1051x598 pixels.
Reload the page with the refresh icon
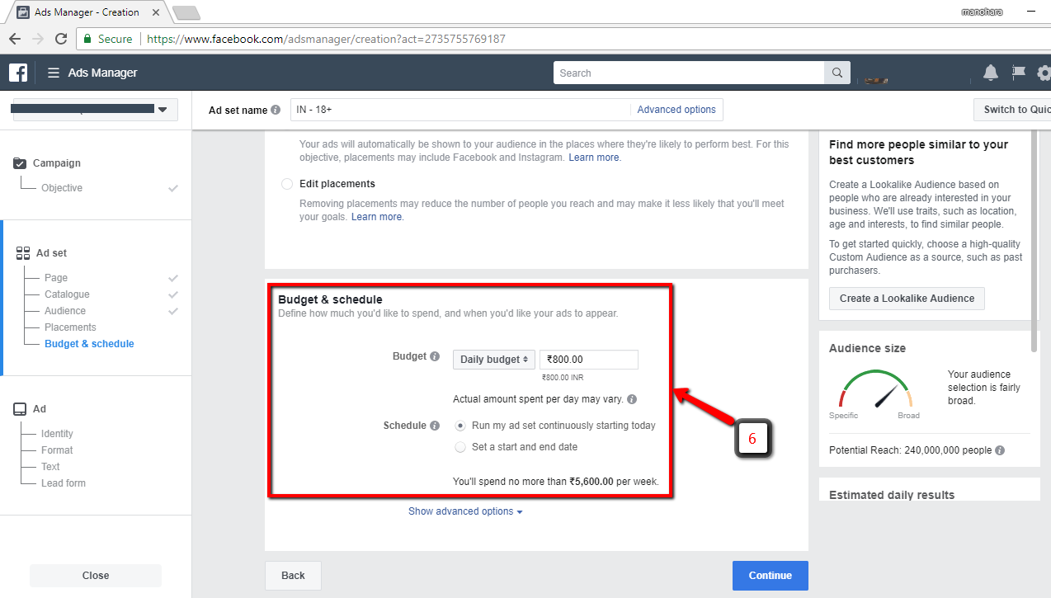pos(61,39)
